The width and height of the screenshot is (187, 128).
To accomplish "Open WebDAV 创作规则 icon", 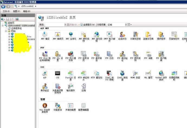I will pyautogui.click(x=161, y=73).
